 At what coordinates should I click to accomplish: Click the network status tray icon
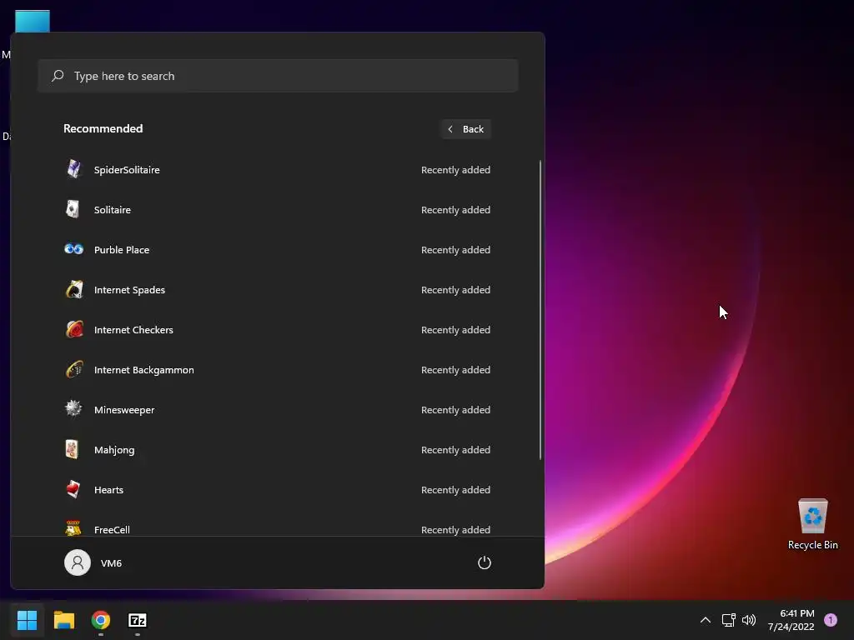(728, 620)
